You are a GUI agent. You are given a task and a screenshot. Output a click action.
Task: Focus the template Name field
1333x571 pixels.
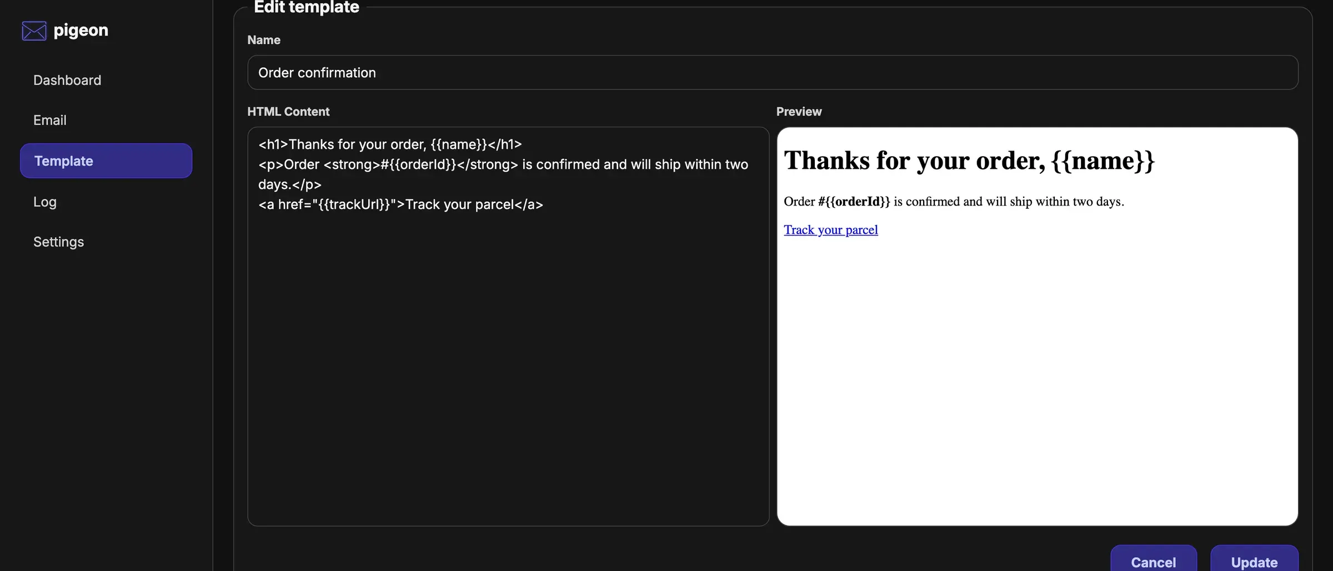point(773,72)
